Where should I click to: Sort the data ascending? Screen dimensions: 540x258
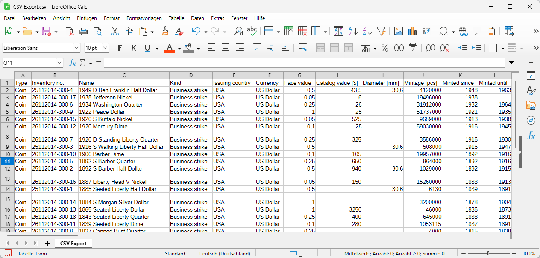pyautogui.click(x=353, y=31)
